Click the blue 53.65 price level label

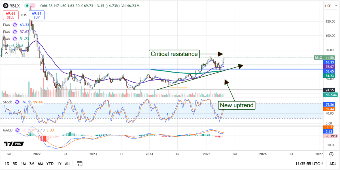pos(330,71)
